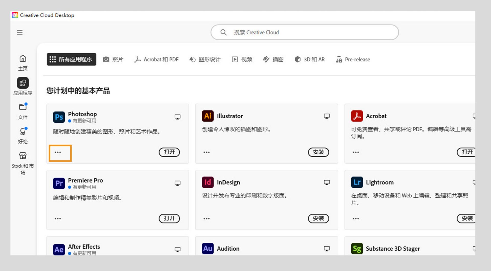Viewport: 491px width, 271px height.
Task: Click the Creative Cloud Desktop window title
Action: coord(47,15)
